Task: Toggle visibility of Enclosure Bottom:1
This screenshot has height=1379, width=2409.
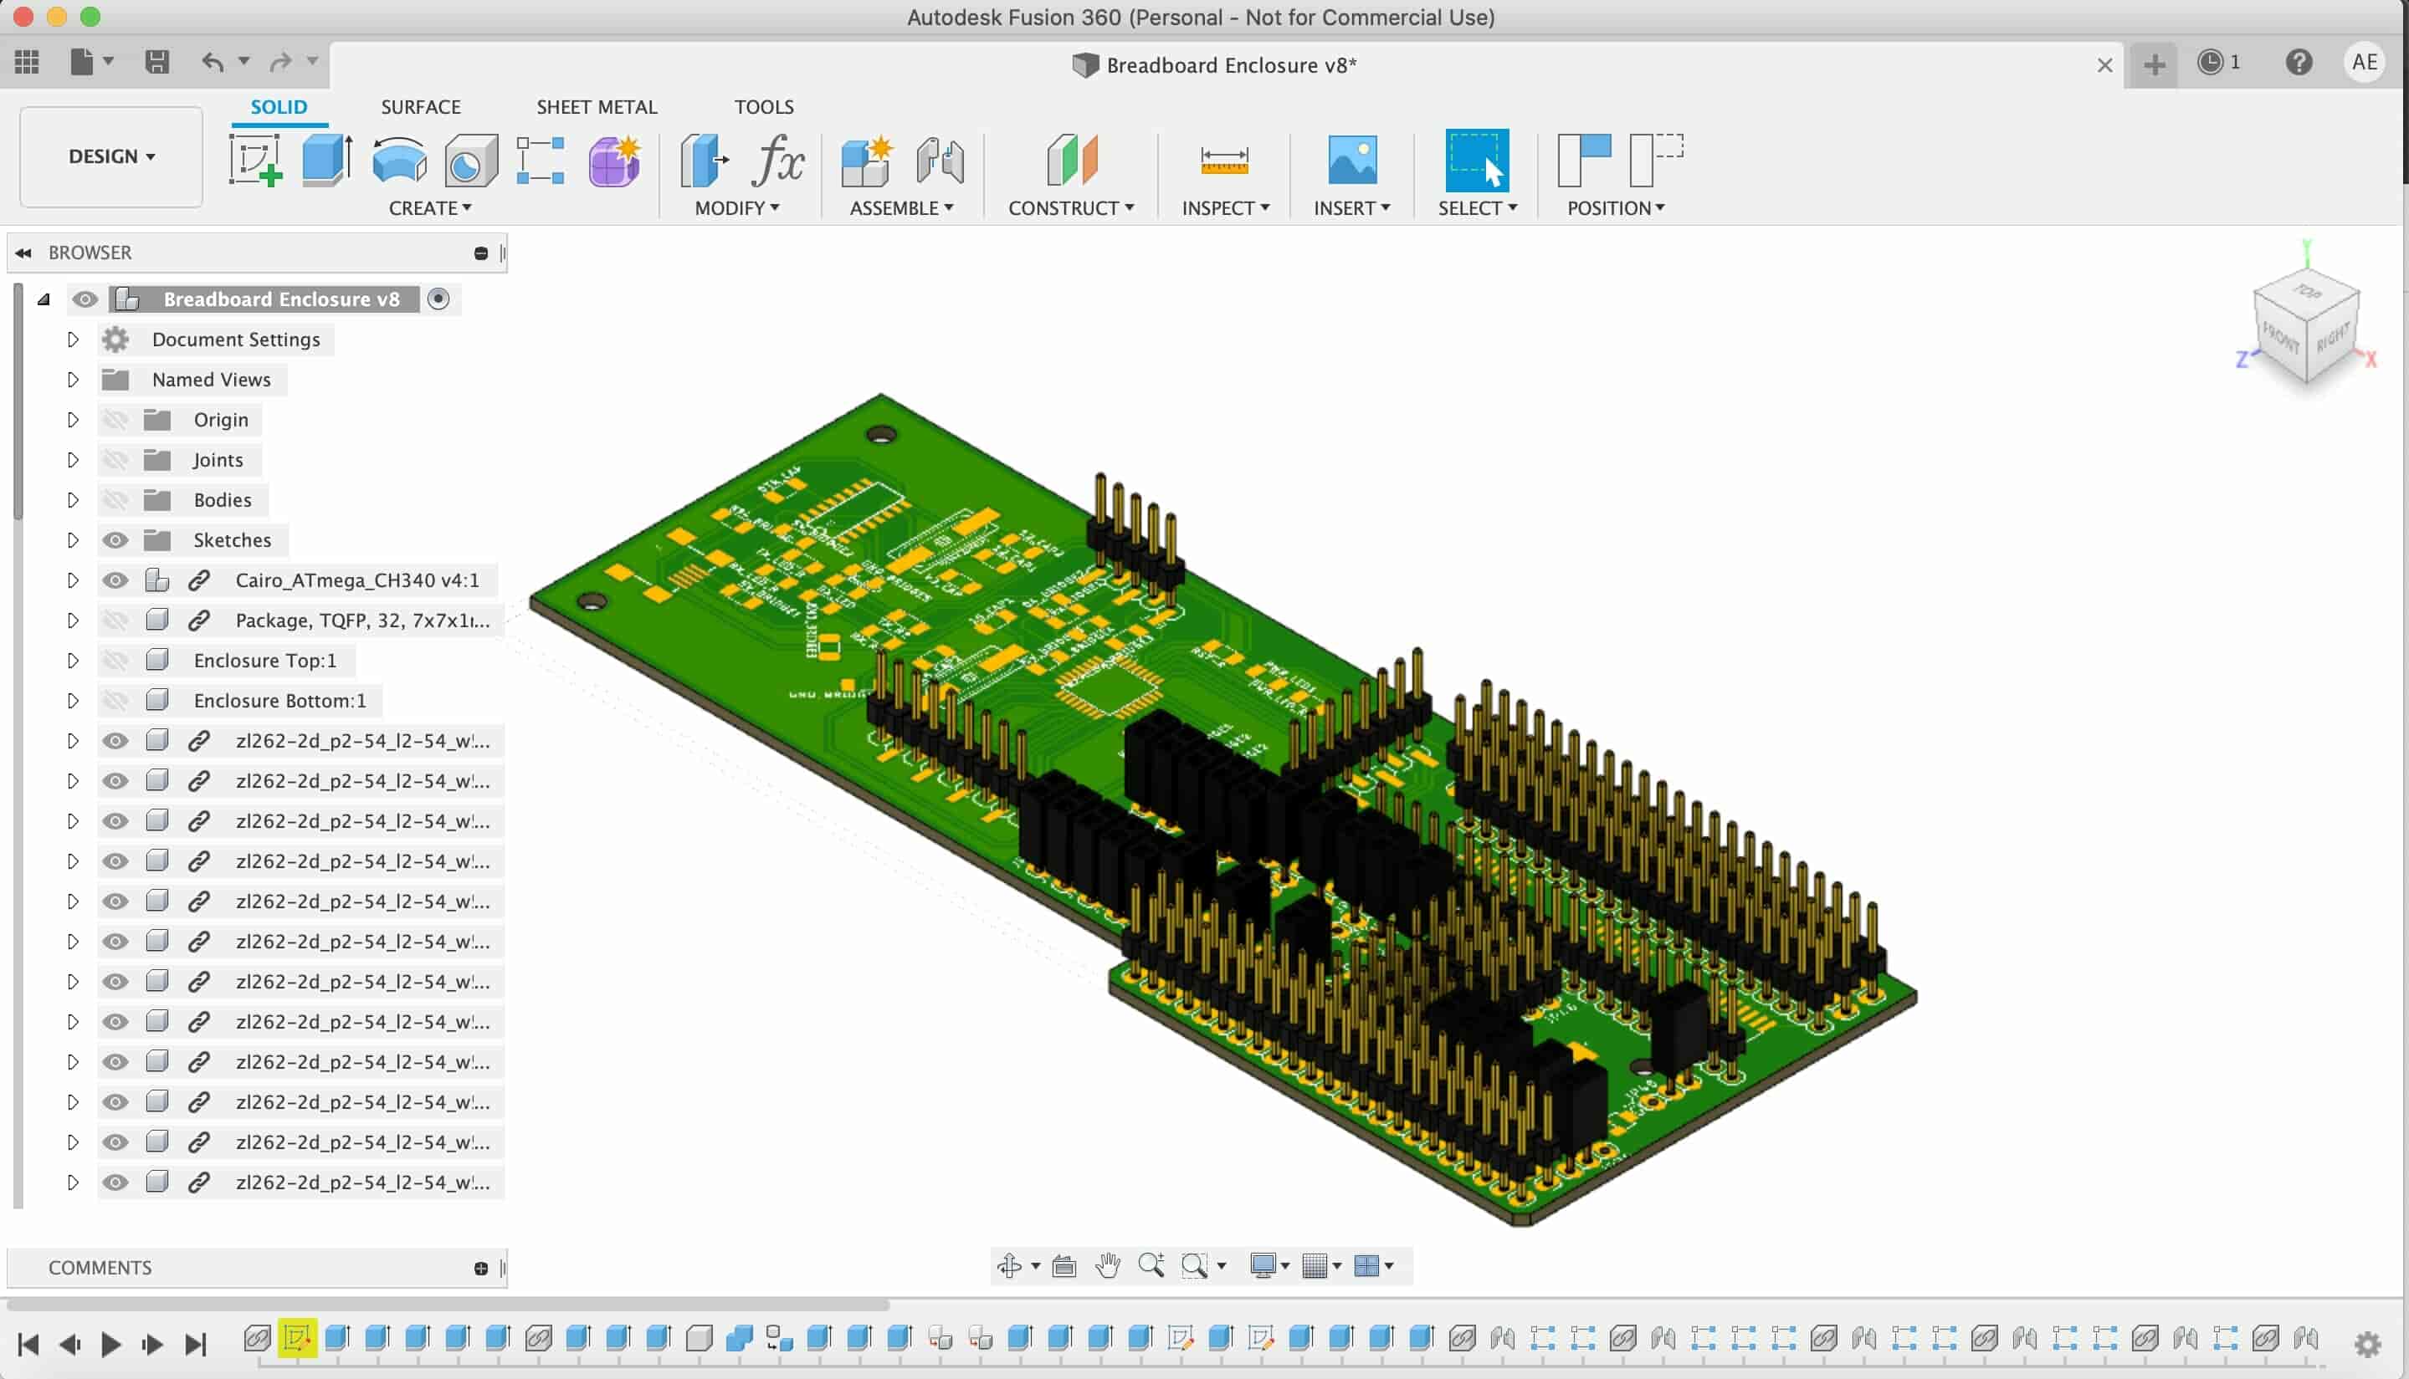Action: [114, 699]
